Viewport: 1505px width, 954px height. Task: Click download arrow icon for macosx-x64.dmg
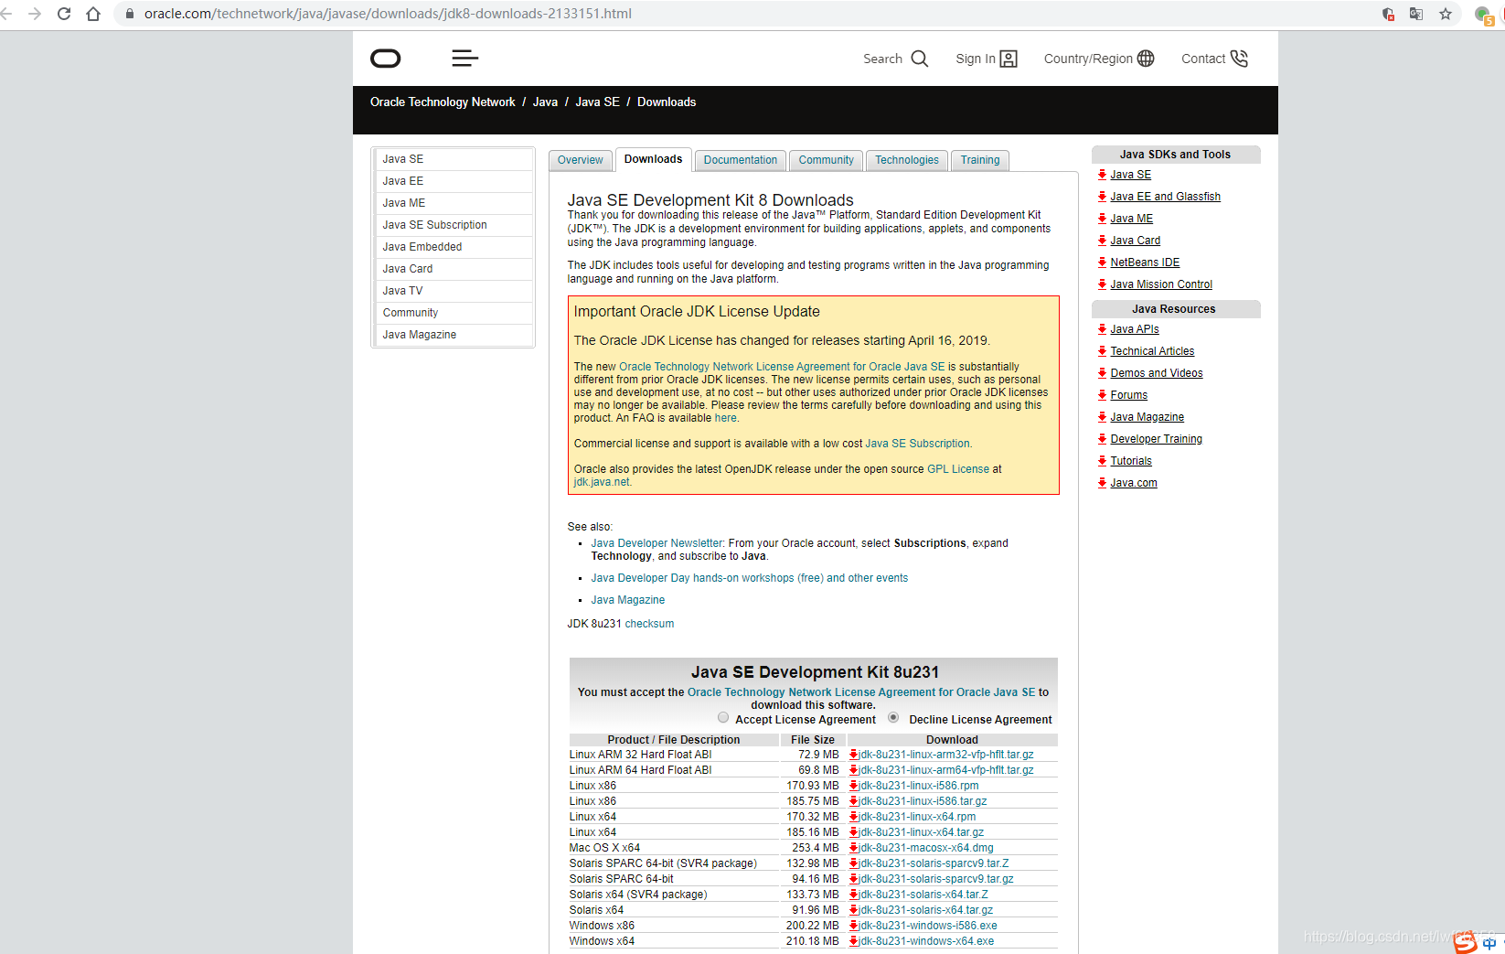853,848
